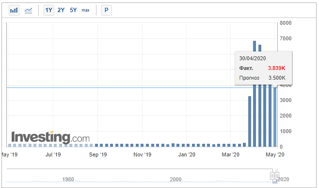This screenshot has width=319, height=188.
Task: Click the Mar '20 axis label
Action: coord(230,154)
